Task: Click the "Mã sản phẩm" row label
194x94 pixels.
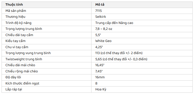Action: click(16, 11)
